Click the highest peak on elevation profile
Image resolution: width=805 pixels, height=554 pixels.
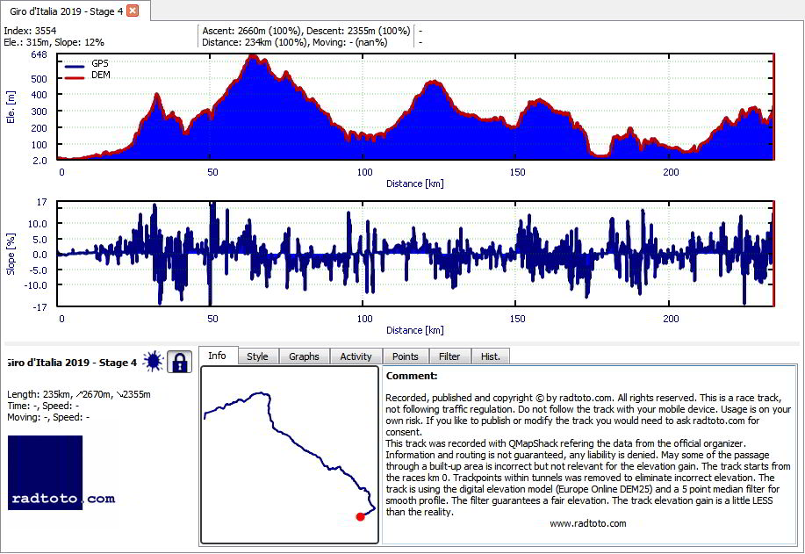tap(252, 56)
